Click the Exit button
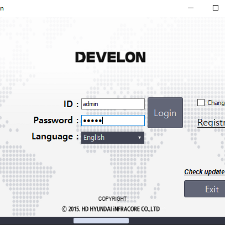 click(x=205, y=189)
